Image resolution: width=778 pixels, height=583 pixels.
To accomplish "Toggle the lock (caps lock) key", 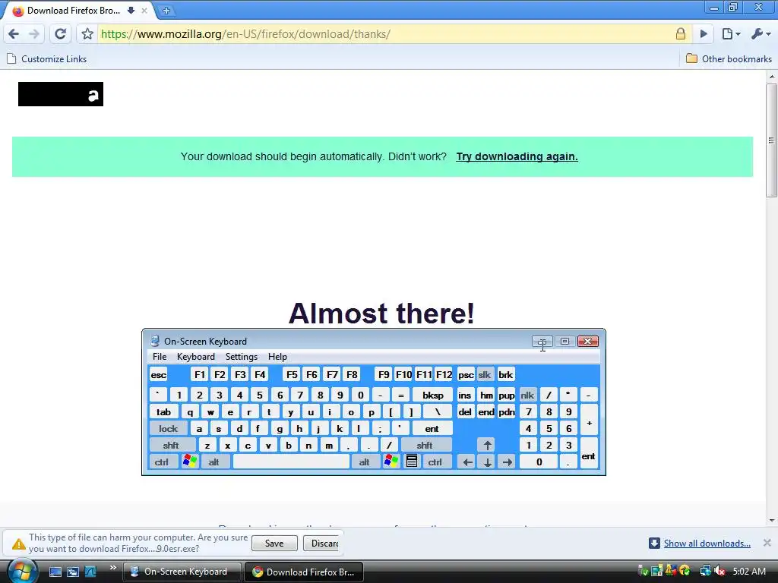I will [168, 429].
